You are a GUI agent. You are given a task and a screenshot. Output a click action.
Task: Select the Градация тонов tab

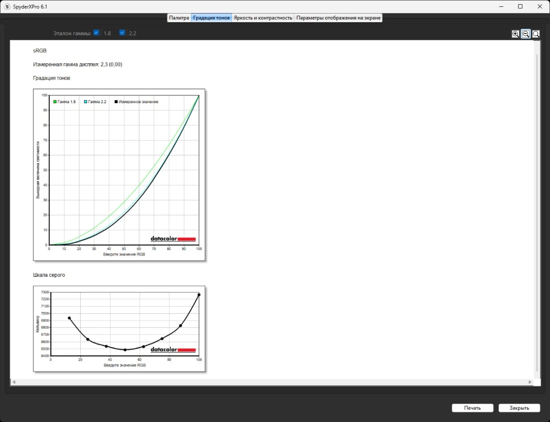click(211, 18)
